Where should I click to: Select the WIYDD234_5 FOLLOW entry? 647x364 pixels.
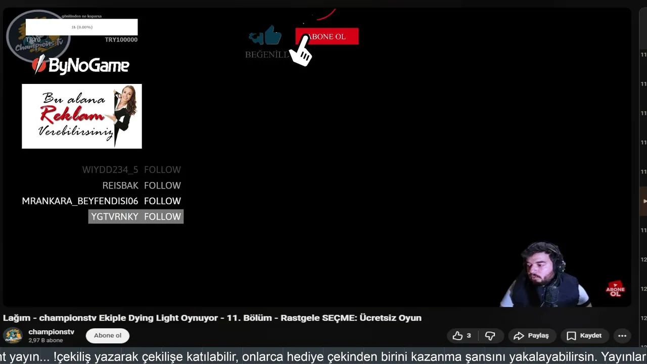coord(131,169)
